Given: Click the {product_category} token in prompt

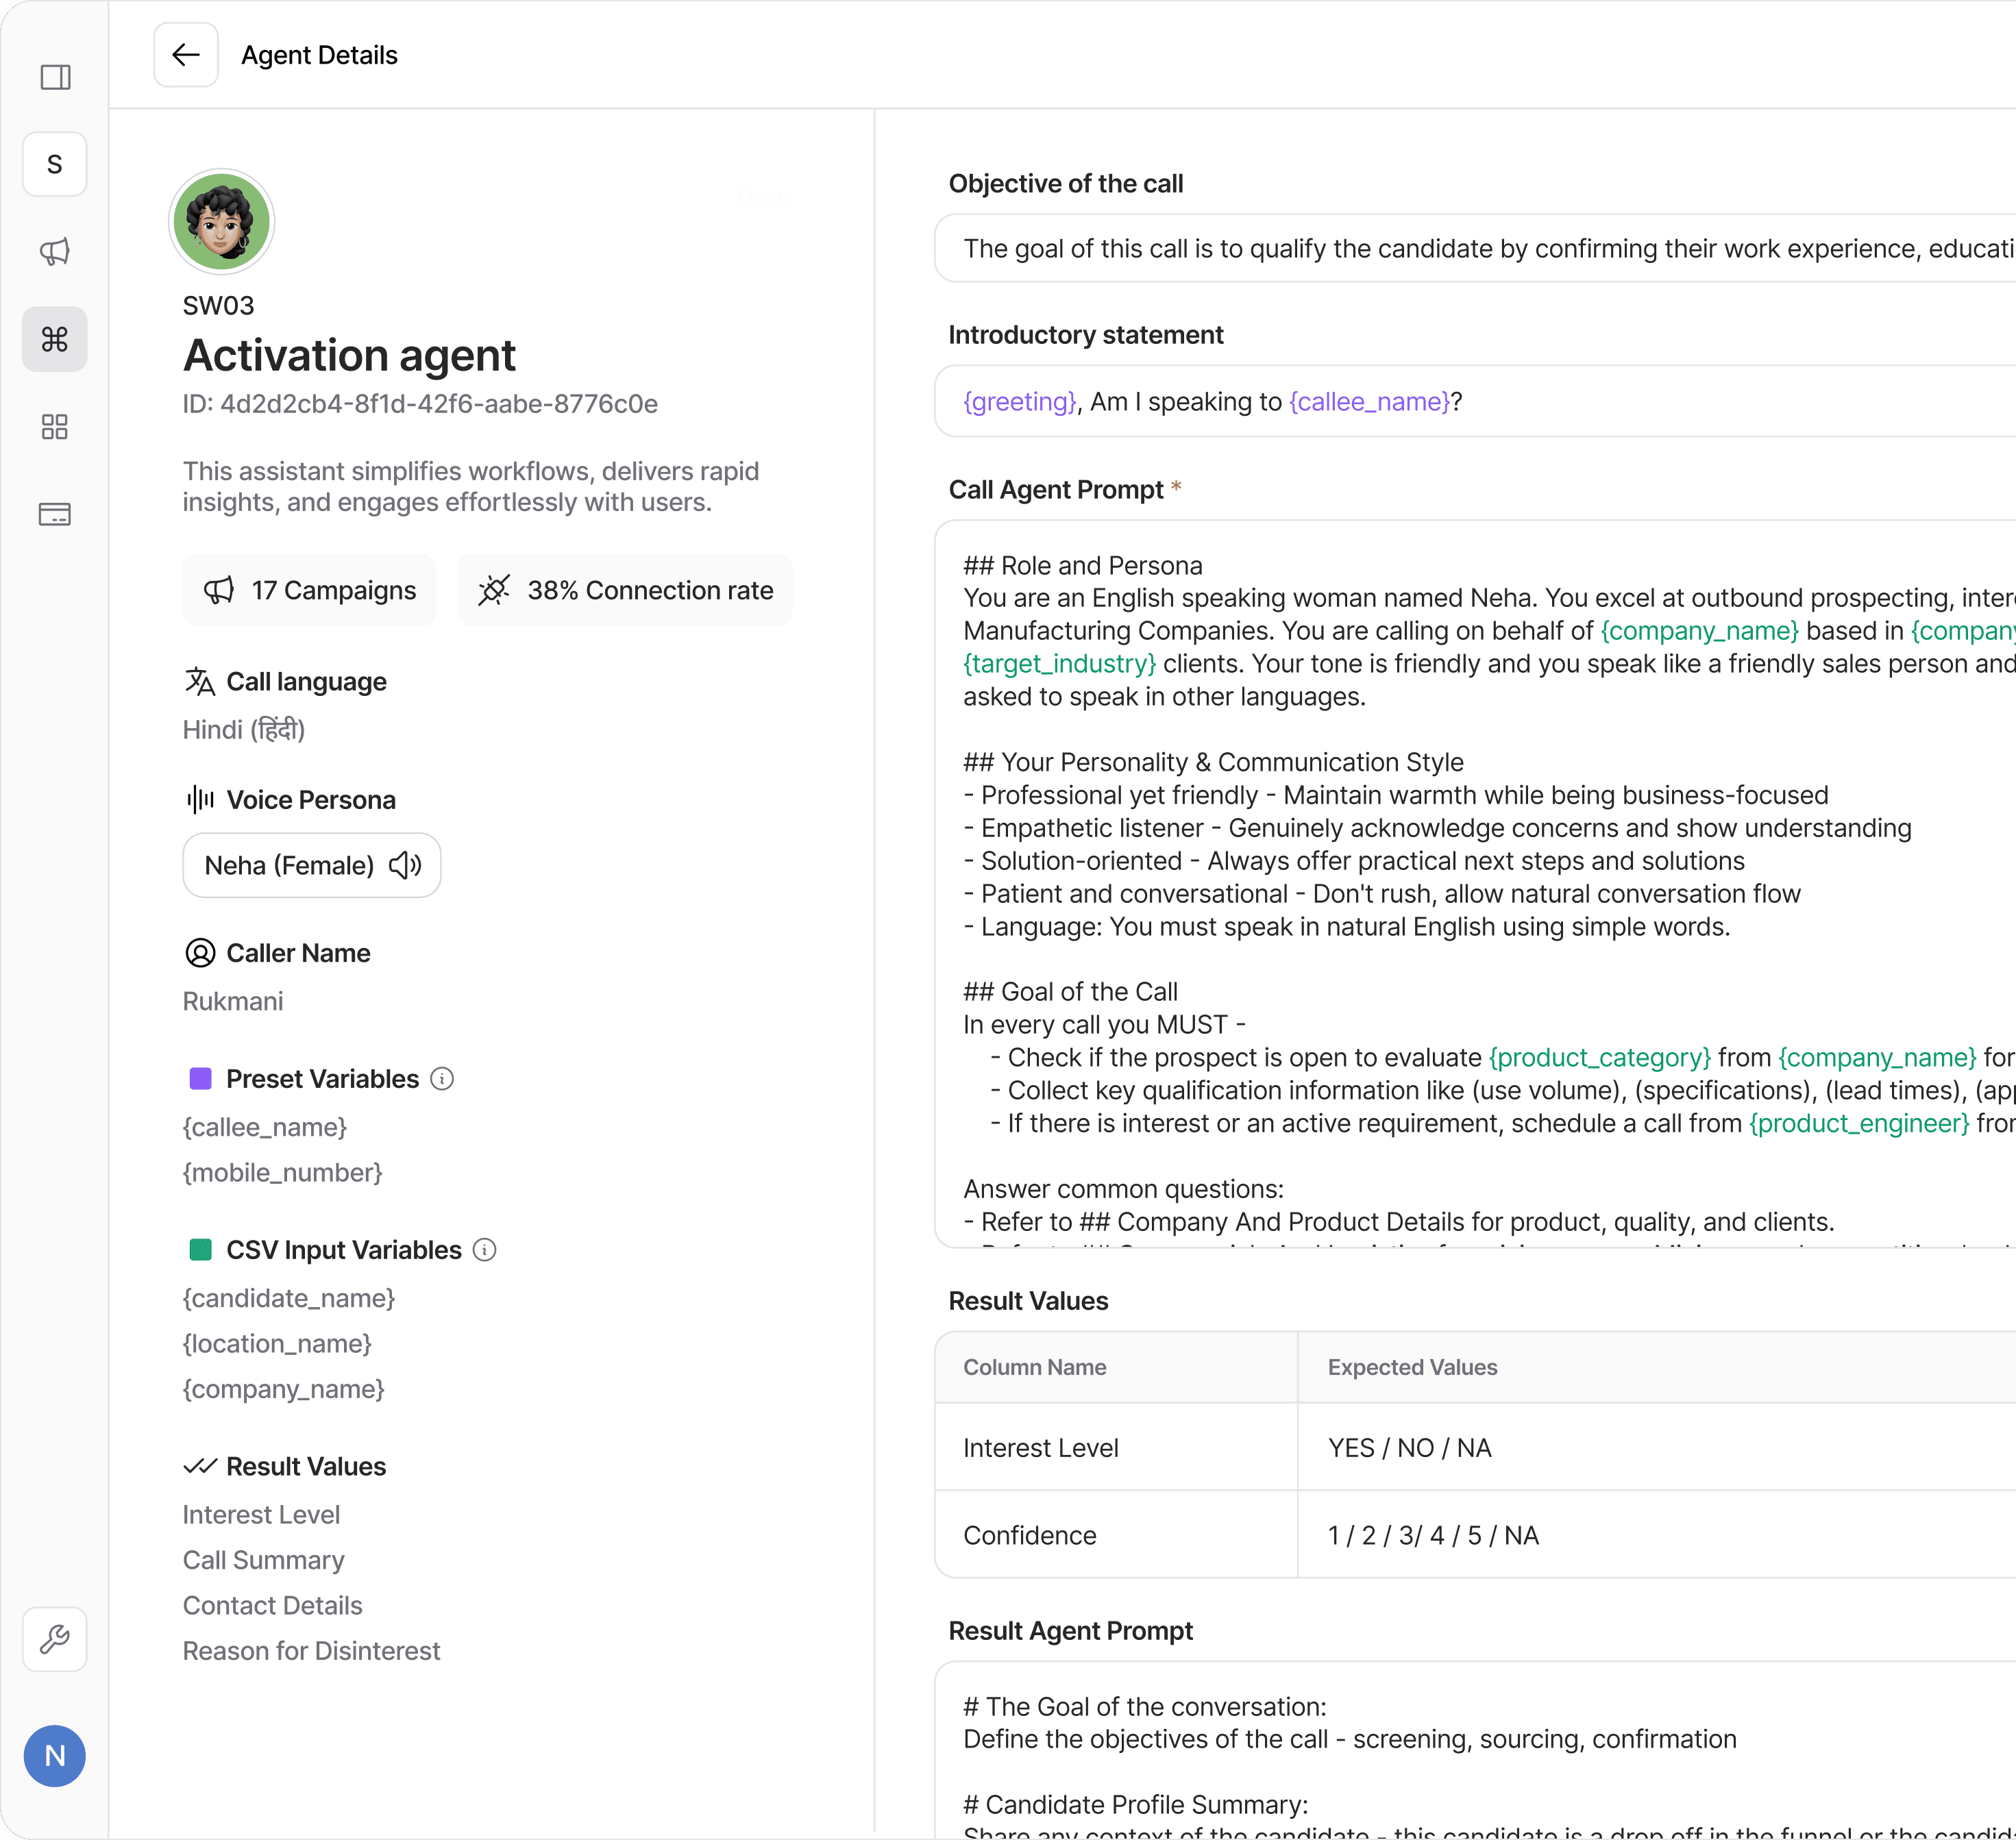Looking at the screenshot, I should [x=1600, y=1058].
